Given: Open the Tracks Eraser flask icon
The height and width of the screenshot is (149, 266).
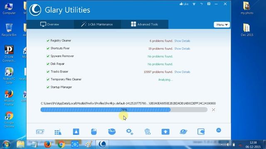Looking at the screenshot, I should tap(76, 132).
